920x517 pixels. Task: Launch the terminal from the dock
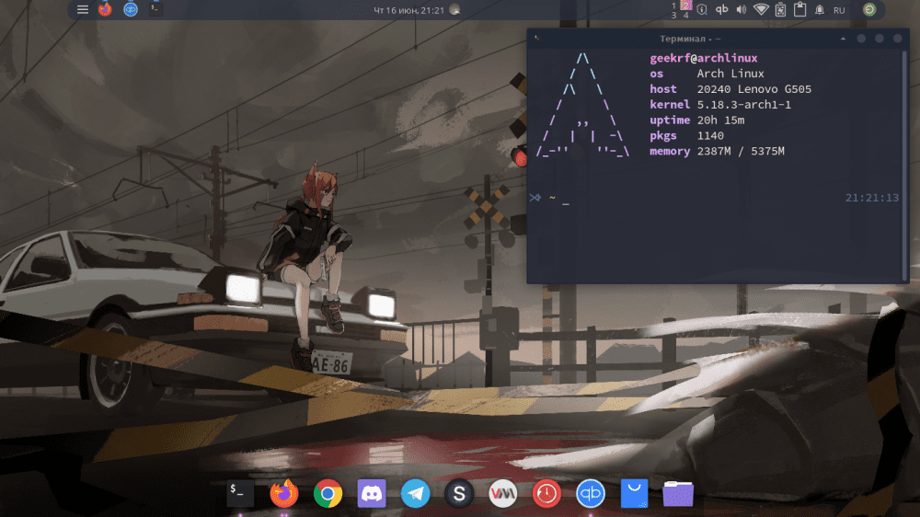pyautogui.click(x=240, y=493)
